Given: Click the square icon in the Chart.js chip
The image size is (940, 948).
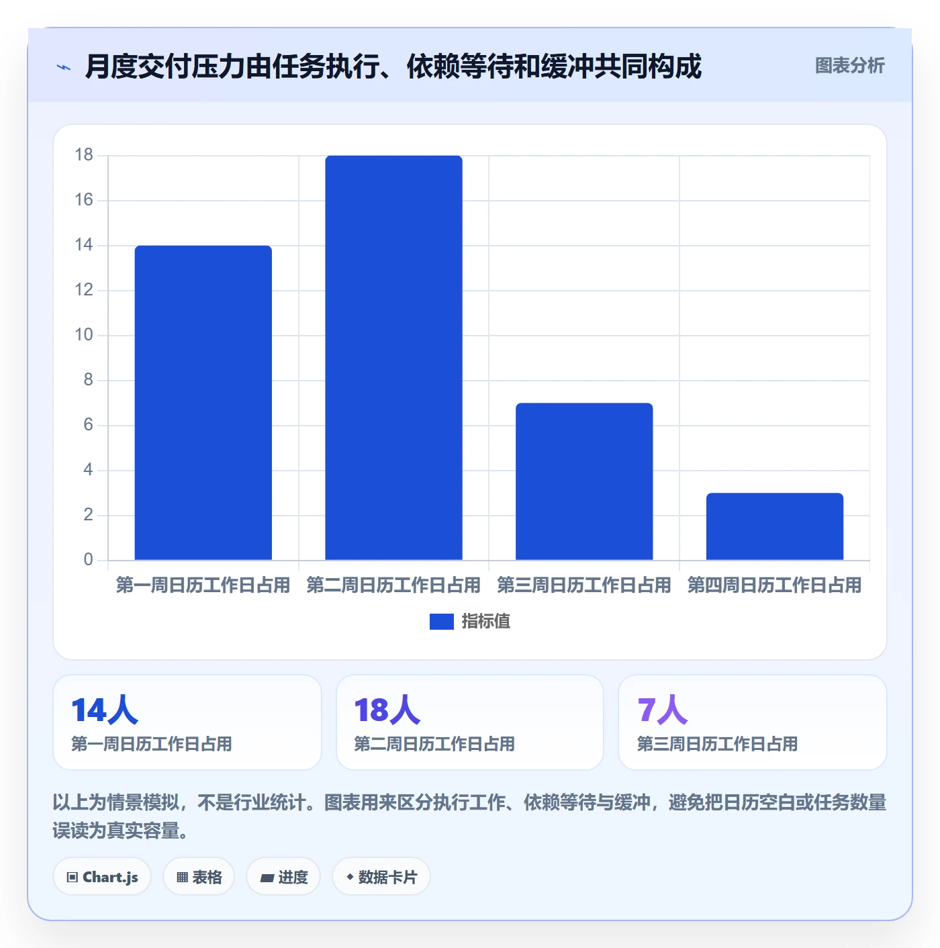Looking at the screenshot, I should pos(73,878).
